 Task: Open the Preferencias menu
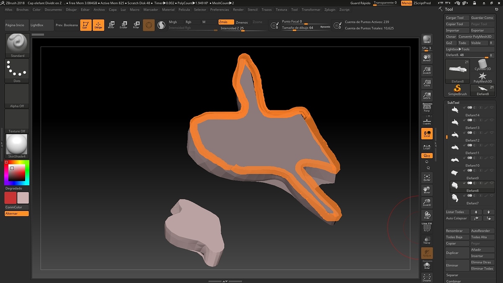(220, 9)
